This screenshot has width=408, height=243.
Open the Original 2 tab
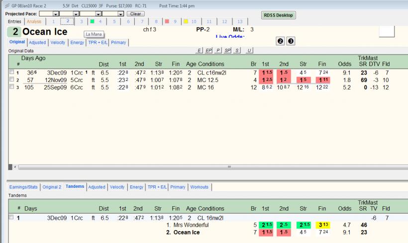pos(52,187)
